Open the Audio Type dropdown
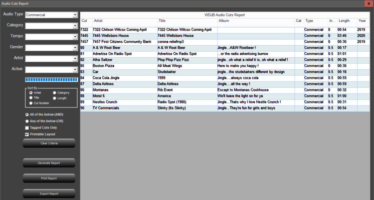This screenshot has height=200, width=374. tap(75, 15)
